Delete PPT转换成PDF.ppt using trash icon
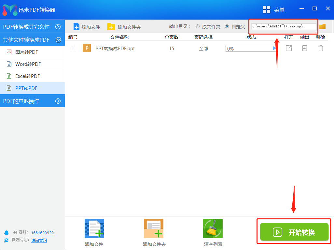Viewport: 334px width, 250px height. (321, 48)
